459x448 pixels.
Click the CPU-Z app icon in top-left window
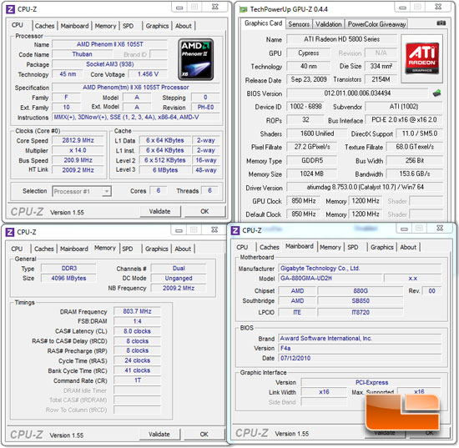click(10, 9)
